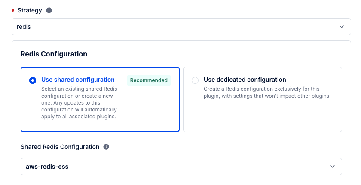361x185 pixels.
Task: Click the Redis Configuration heading
Action: click(x=54, y=54)
